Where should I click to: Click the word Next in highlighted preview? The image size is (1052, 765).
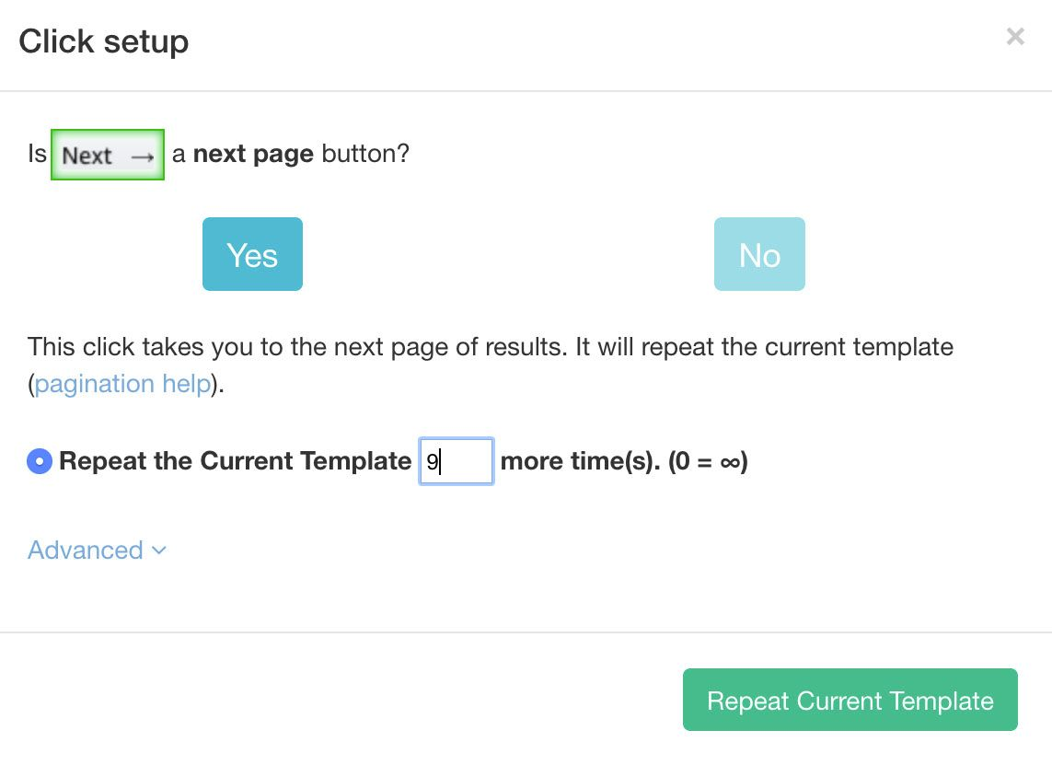point(87,156)
